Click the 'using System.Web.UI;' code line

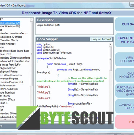[48, 50]
